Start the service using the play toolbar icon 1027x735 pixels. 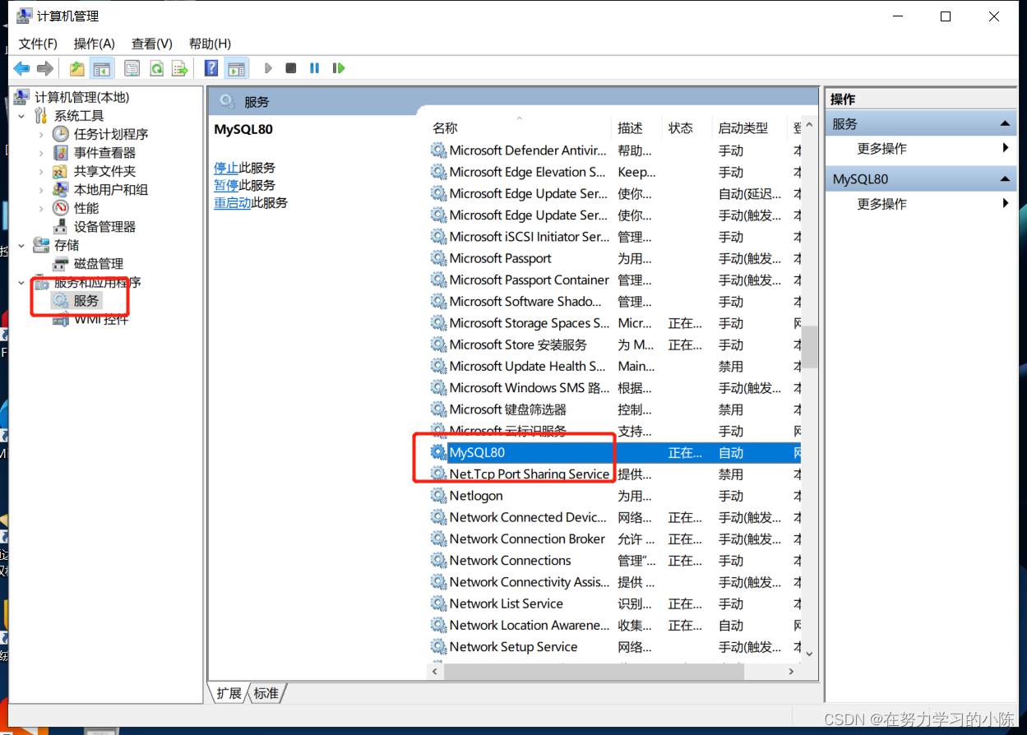[268, 68]
